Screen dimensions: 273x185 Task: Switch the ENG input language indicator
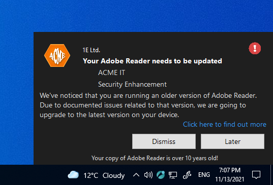coord(204,175)
